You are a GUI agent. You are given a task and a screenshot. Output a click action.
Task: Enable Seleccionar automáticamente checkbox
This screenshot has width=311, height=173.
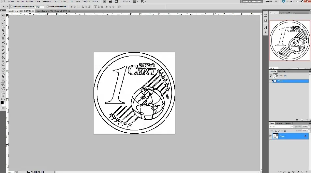[11, 7]
